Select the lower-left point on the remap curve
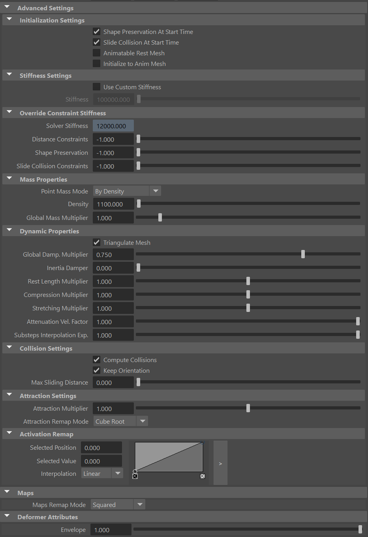 (135, 471)
